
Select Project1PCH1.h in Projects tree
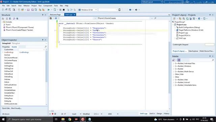(x=185, y=36)
